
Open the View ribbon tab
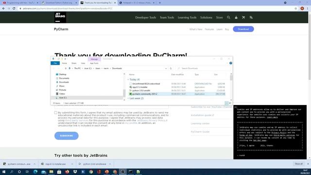click(x=83, y=63)
